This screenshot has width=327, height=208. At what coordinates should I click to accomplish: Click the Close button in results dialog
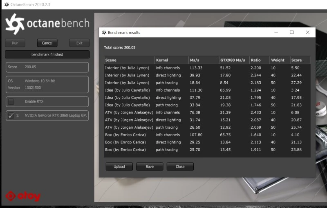tap(180, 167)
